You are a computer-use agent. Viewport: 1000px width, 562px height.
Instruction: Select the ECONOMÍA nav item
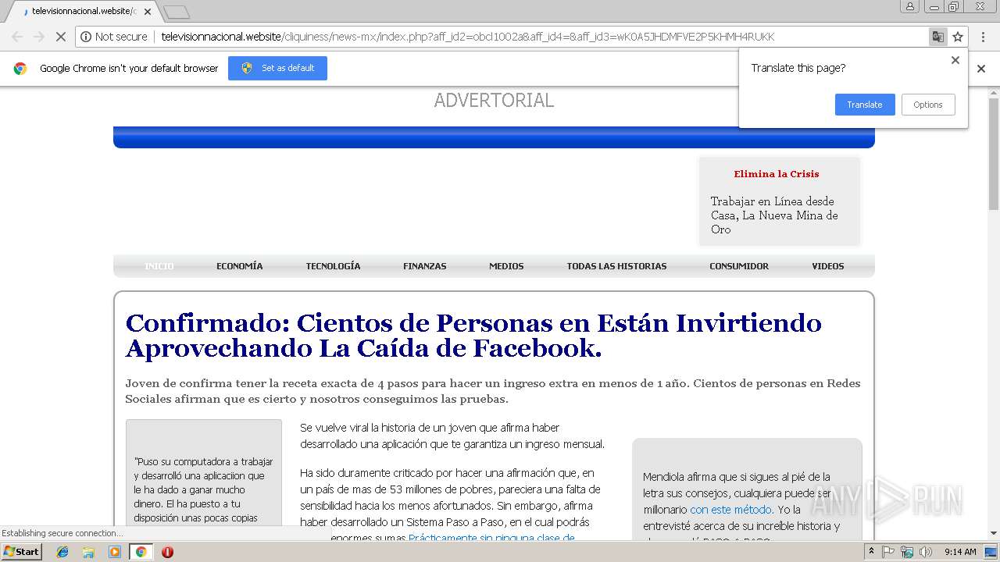pos(240,266)
